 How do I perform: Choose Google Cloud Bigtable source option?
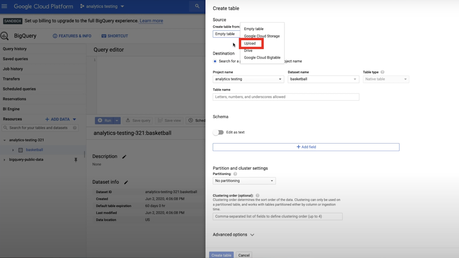[262, 58]
